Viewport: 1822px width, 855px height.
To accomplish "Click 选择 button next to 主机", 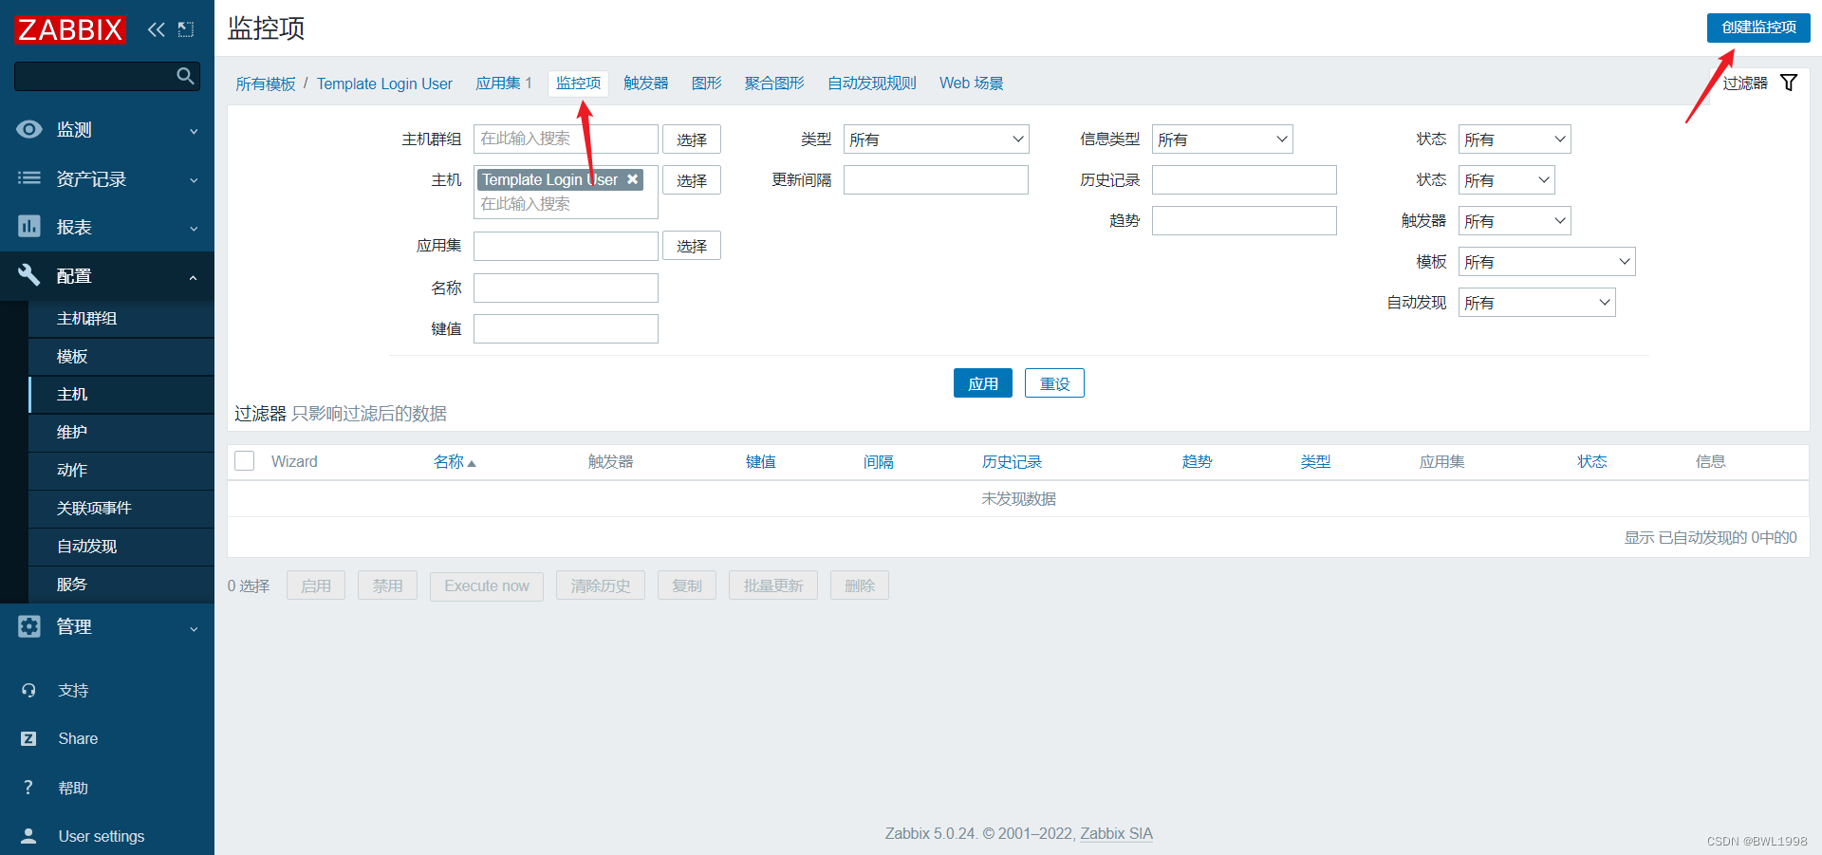I will pyautogui.click(x=692, y=180).
